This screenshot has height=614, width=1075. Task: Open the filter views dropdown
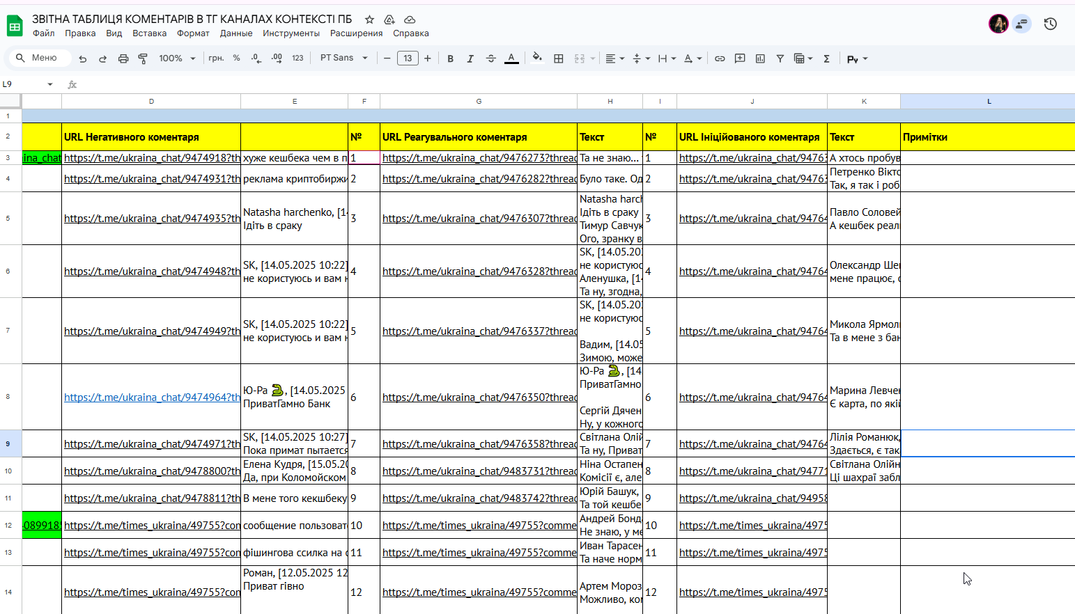(803, 58)
